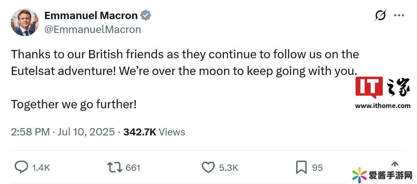This screenshot has width=417, height=184.
Task: Click the 95 bookmarks count
Action: coord(317,168)
